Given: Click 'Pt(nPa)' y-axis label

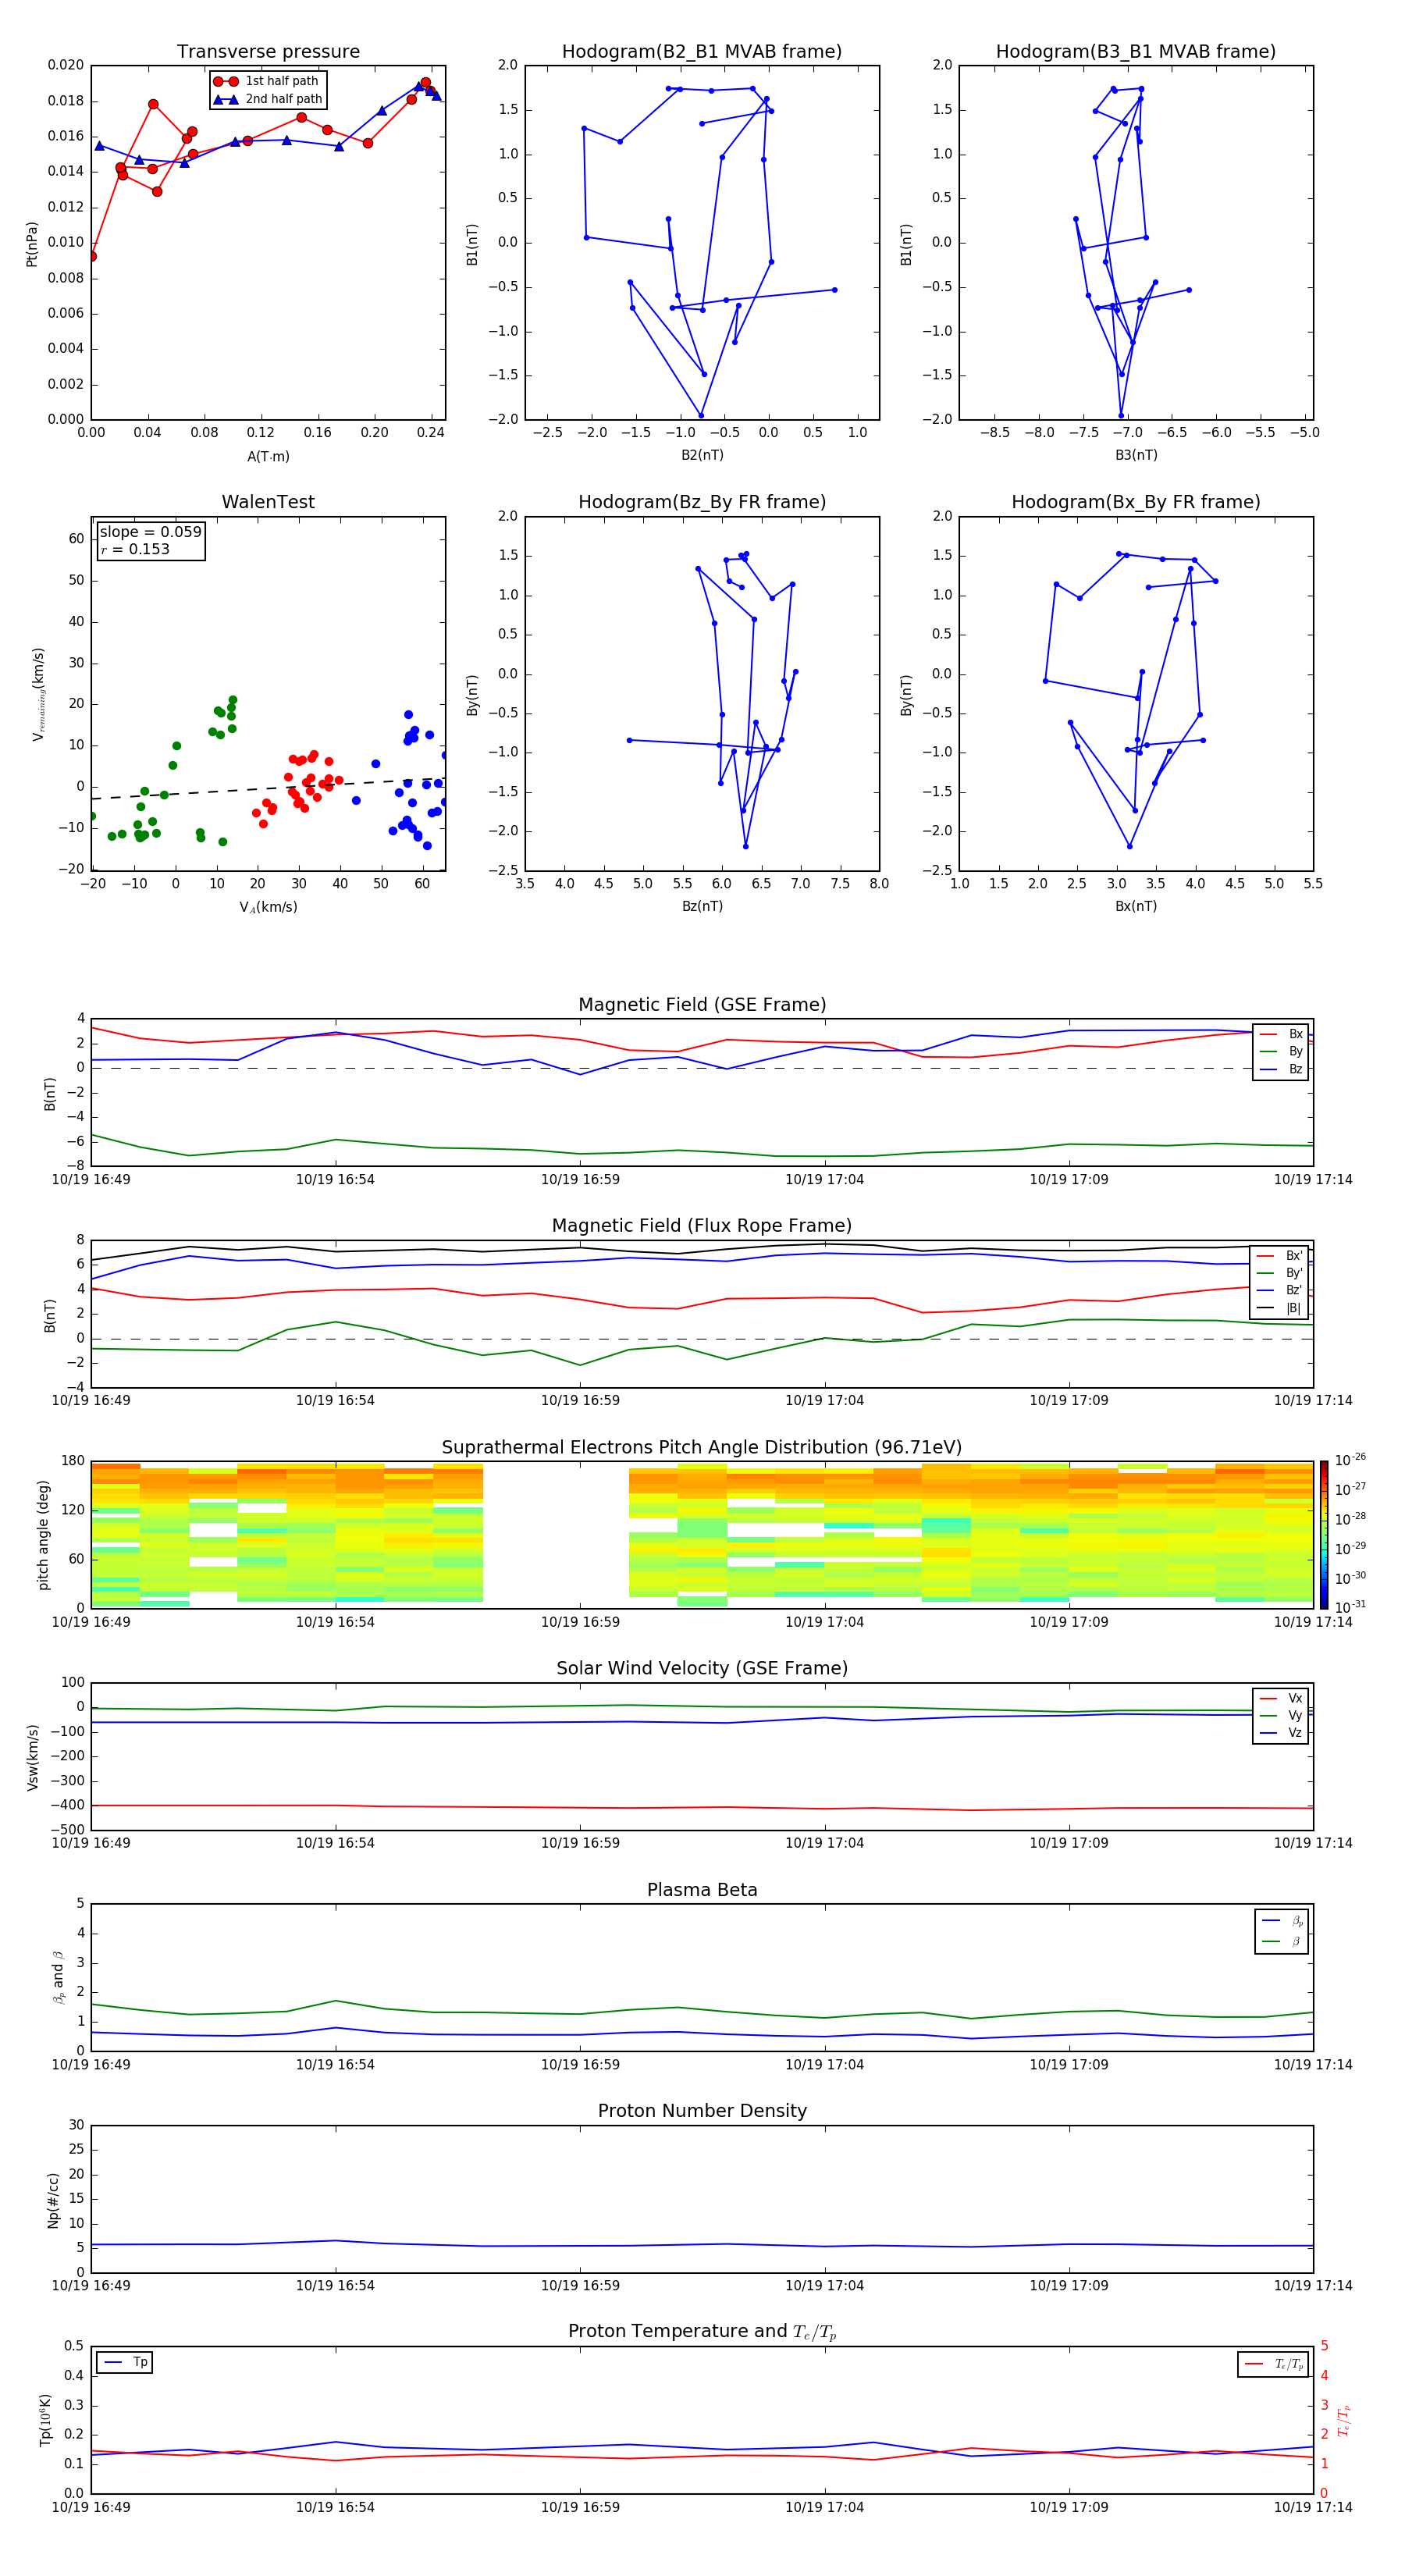Looking at the screenshot, I should coord(31,244).
